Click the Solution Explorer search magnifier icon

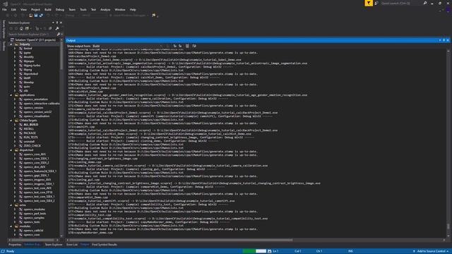click(59, 35)
